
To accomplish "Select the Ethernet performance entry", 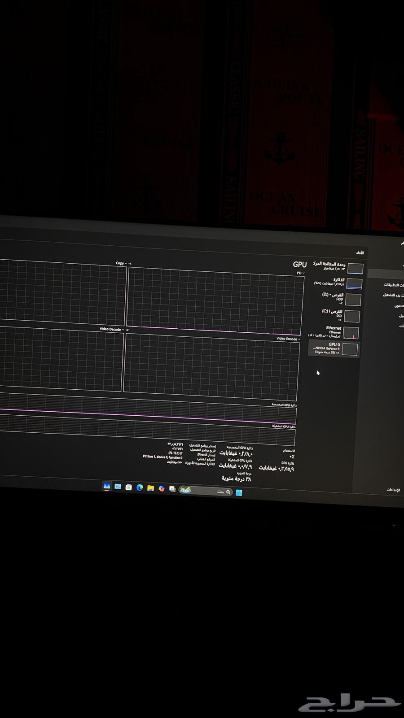I will point(334,332).
